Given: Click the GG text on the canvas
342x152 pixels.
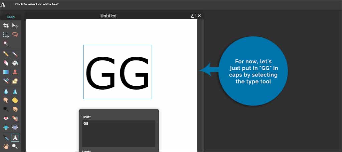Looking at the screenshot, I should point(117,73).
